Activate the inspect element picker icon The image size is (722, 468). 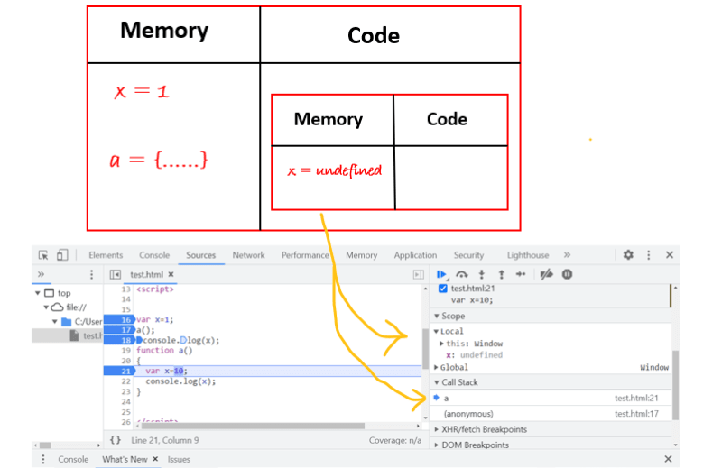43,255
